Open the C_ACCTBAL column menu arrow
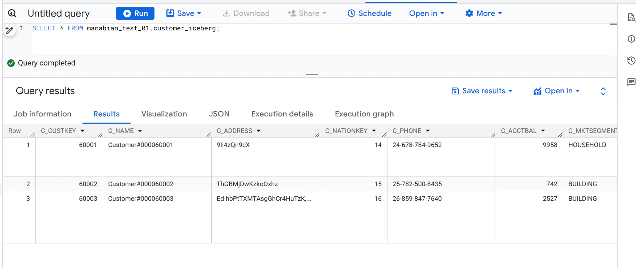Image resolution: width=636 pixels, height=268 pixels. tap(543, 131)
